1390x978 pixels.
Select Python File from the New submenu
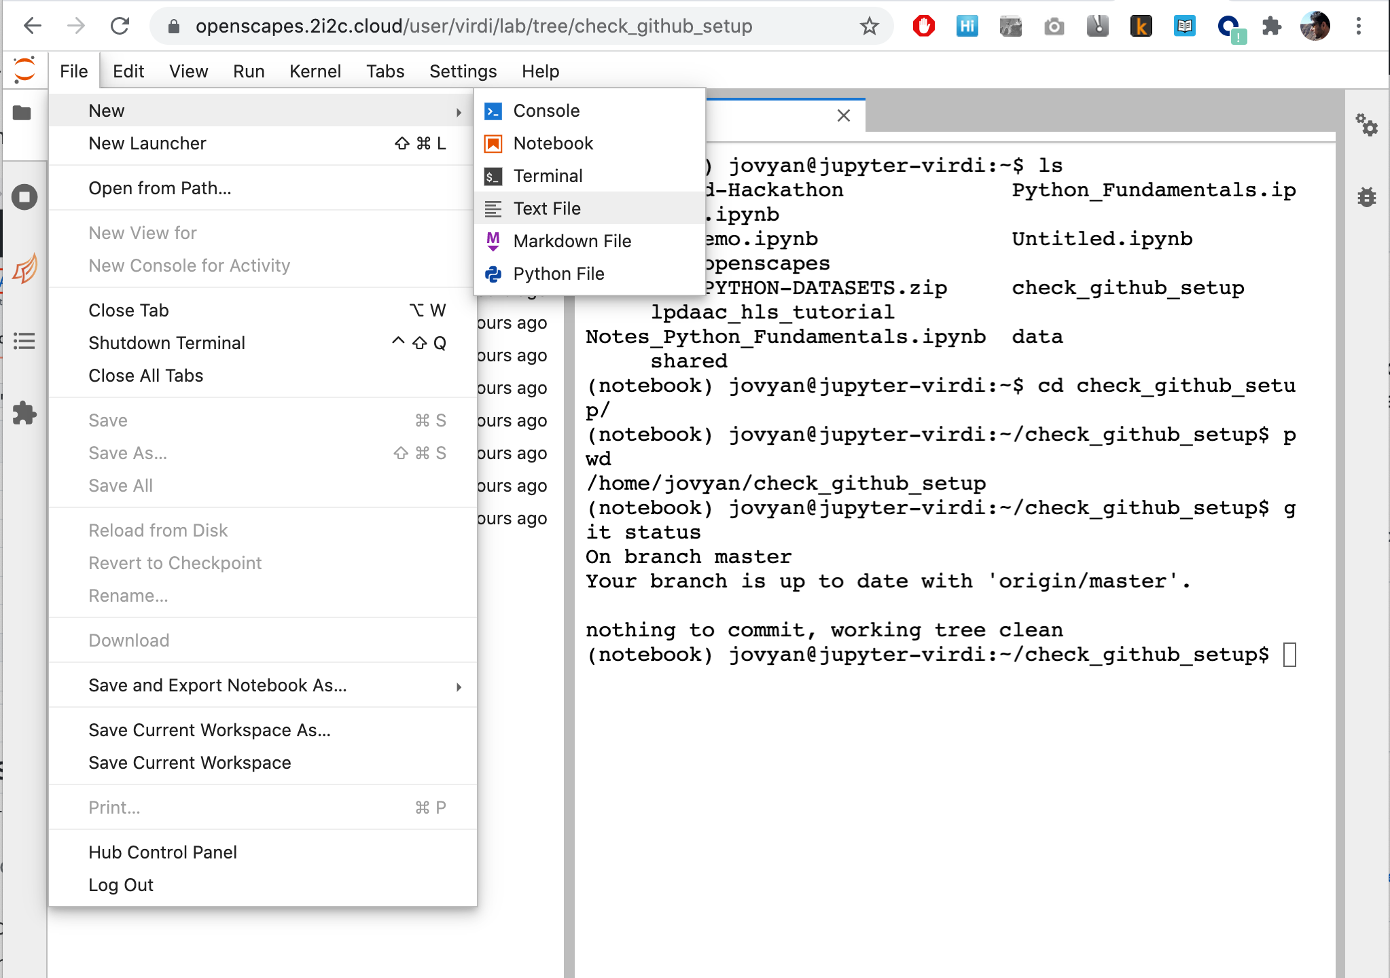pyautogui.click(x=558, y=273)
